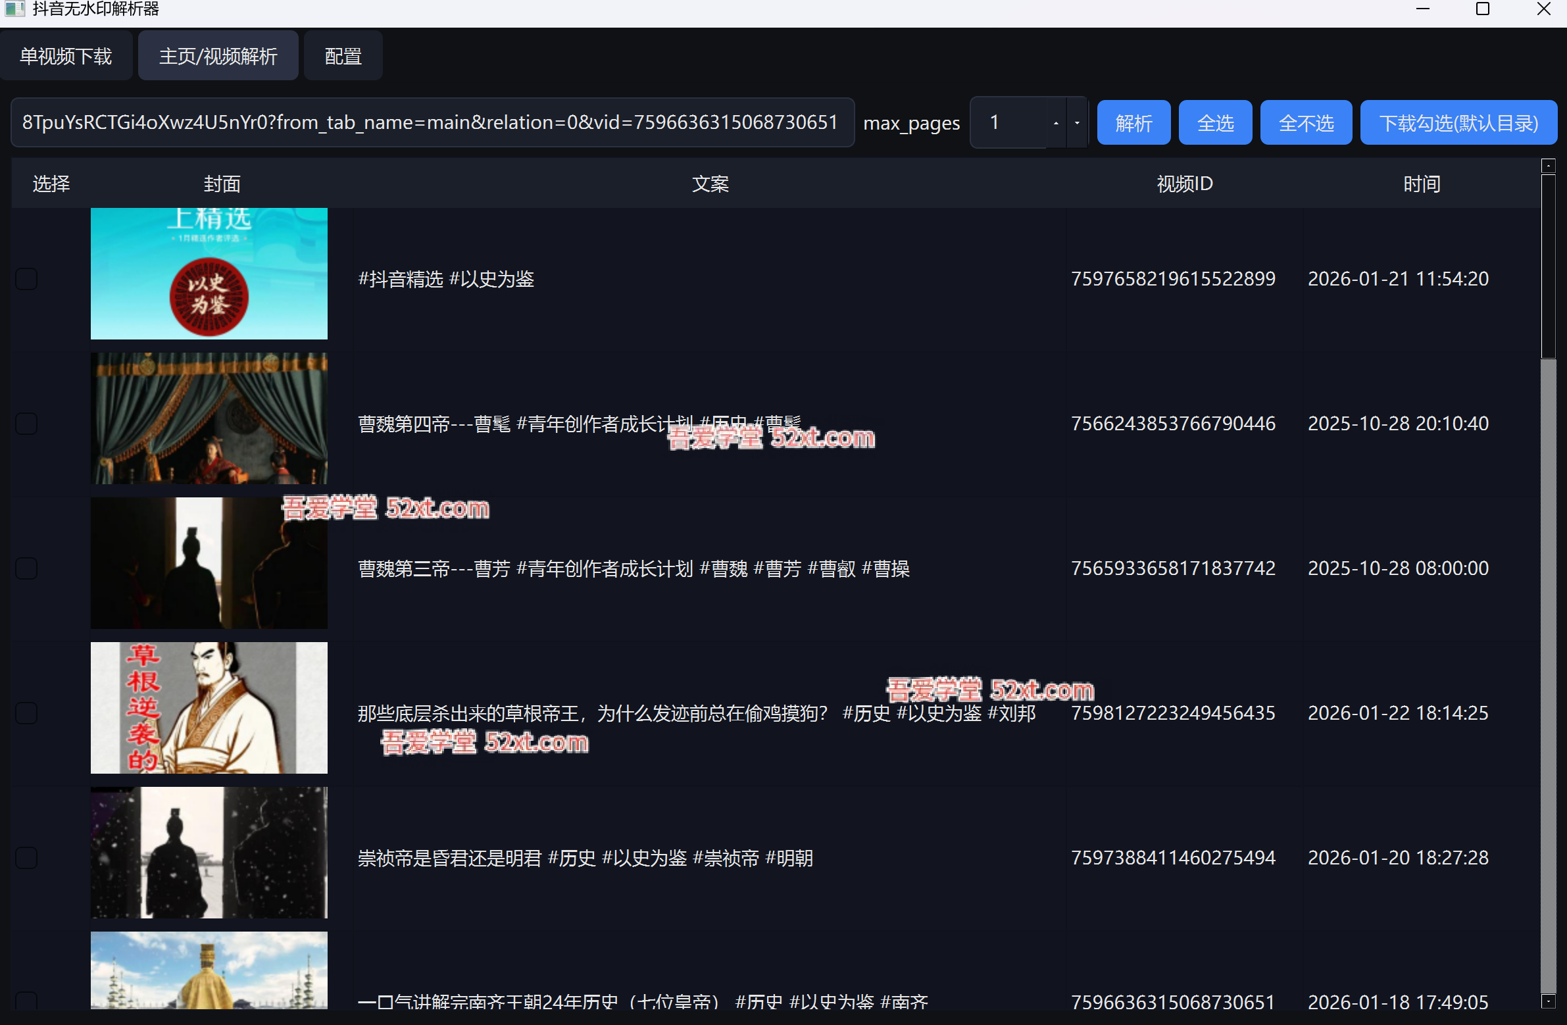This screenshot has width=1567, height=1025.
Task: Click the app icon in title bar
Action: (14, 9)
